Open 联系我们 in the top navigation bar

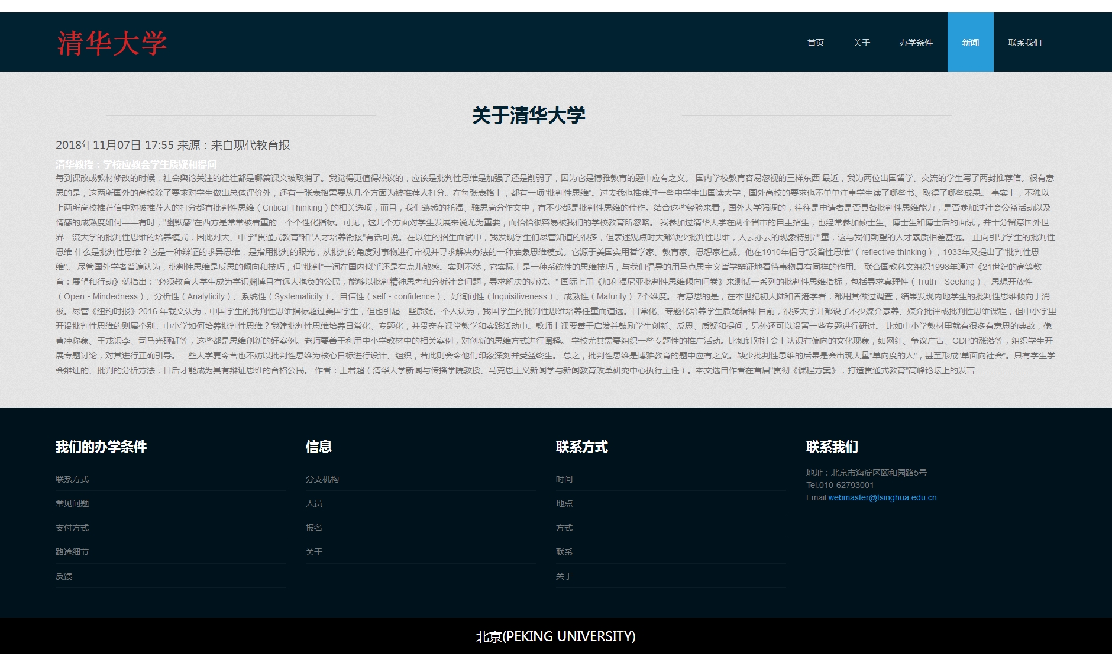pyautogui.click(x=1024, y=43)
